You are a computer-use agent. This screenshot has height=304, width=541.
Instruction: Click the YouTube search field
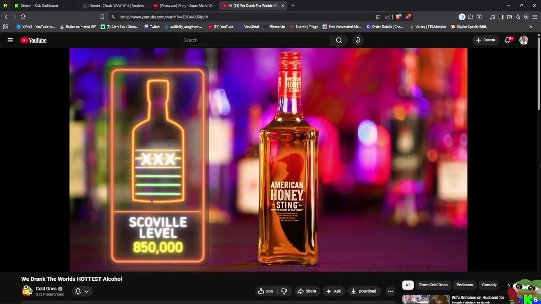(x=254, y=40)
